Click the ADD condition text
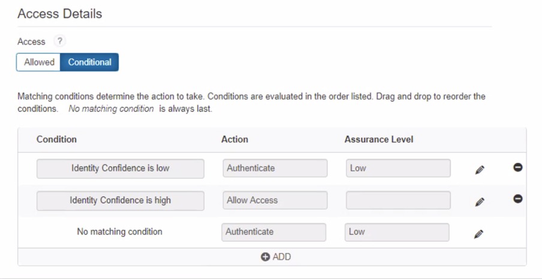The height and width of the screenshot is (279, 542). [282, 257]
